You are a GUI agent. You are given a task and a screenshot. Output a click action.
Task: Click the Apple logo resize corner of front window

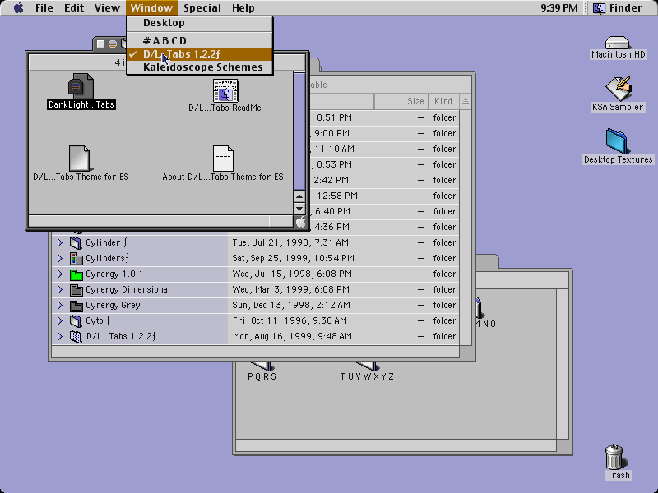(x=300, y=222)
